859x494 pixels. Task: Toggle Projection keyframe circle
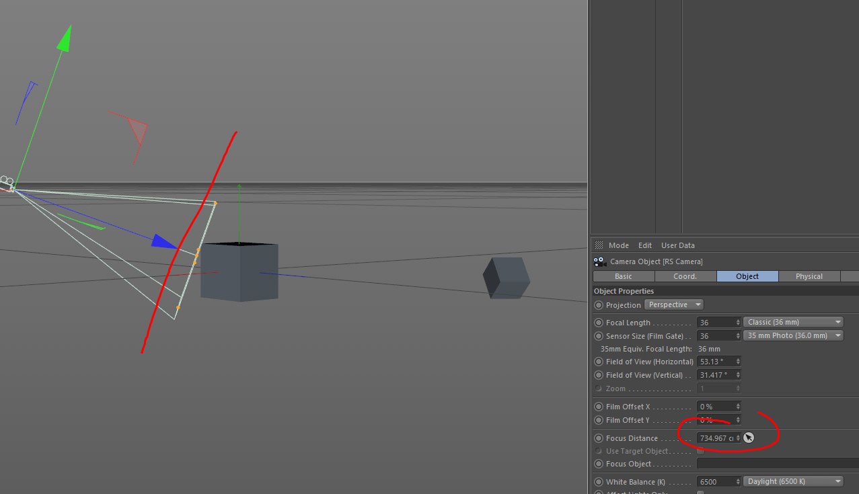point(599,305)
